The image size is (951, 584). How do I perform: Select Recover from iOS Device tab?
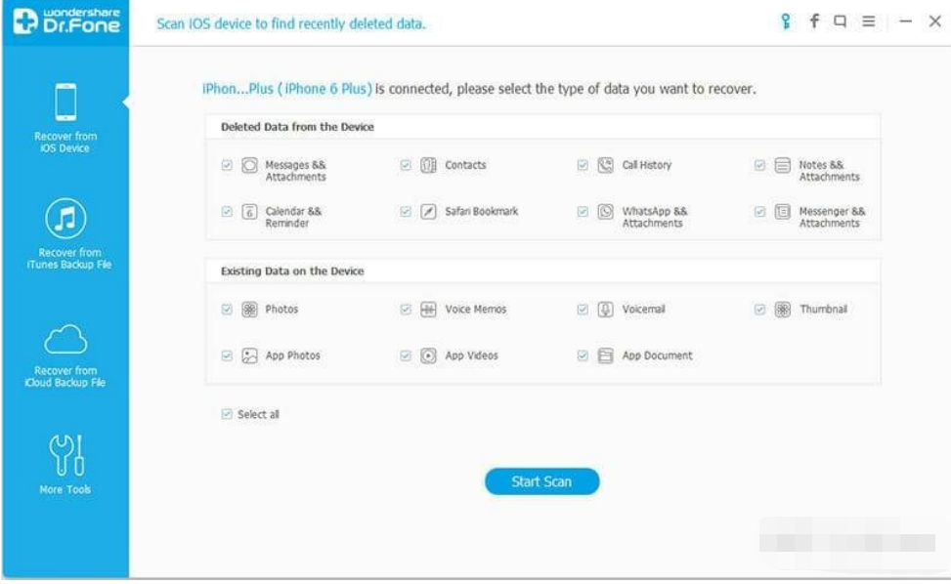coord(65,118)
